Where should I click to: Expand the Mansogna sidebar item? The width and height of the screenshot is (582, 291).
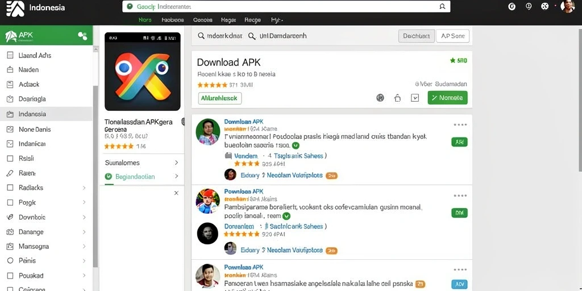pyautogui.click(x=84, y=247)
